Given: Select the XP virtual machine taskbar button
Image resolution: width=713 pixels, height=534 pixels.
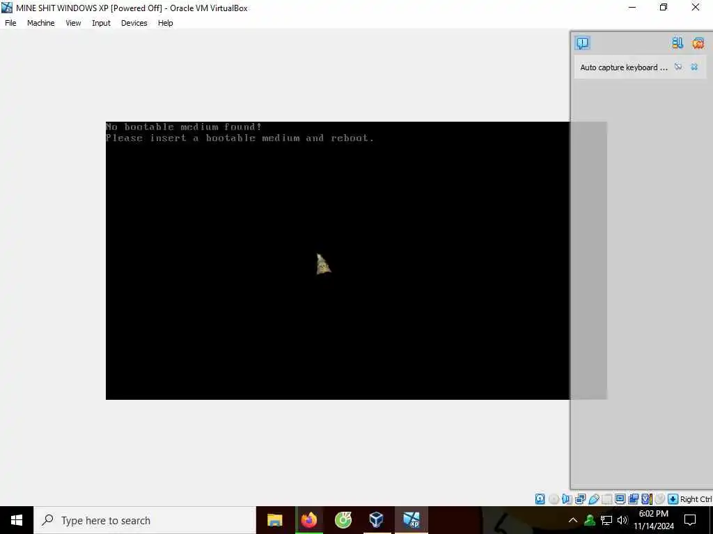Looking at the screenshot, I should [411, 520].
